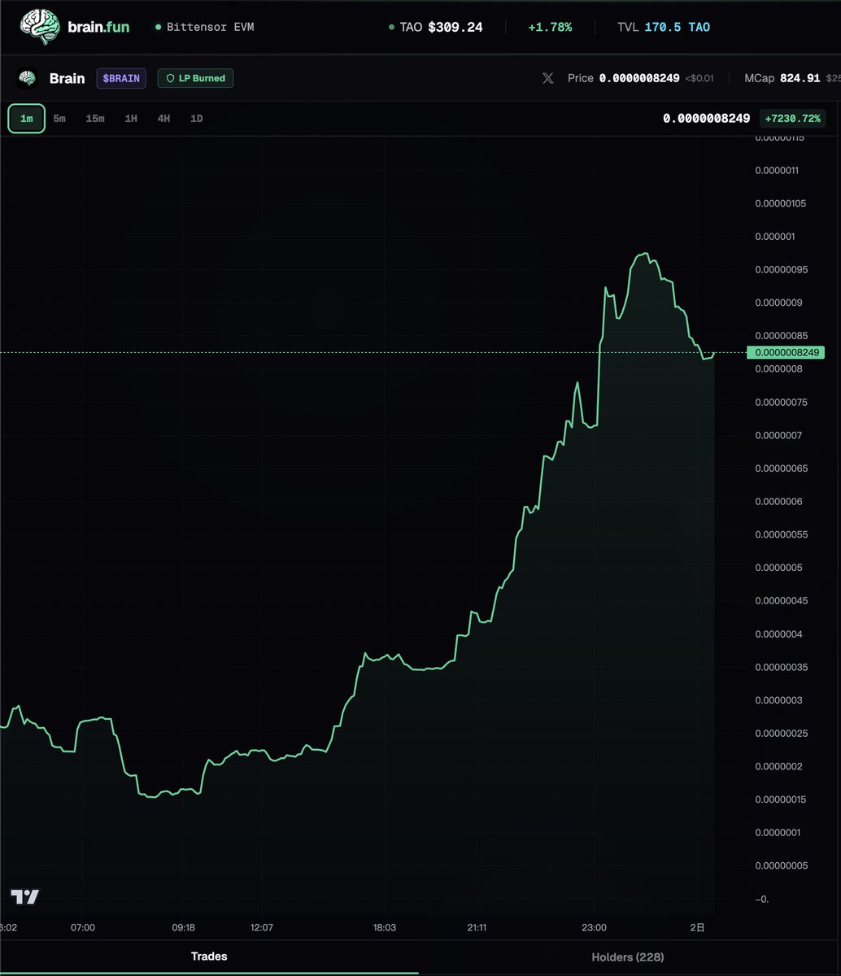Click the 18:03 time axis label
Viewport: 841px width, 976px height.
[x=385, y=928]
